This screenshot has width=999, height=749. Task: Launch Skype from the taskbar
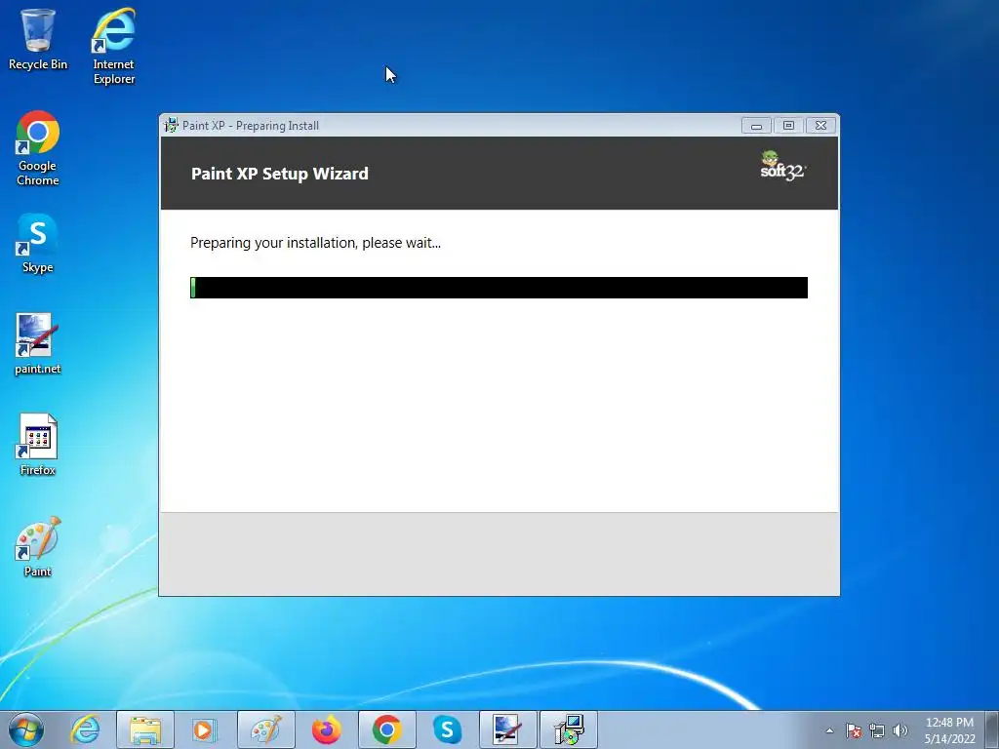[x=447, y=729]
